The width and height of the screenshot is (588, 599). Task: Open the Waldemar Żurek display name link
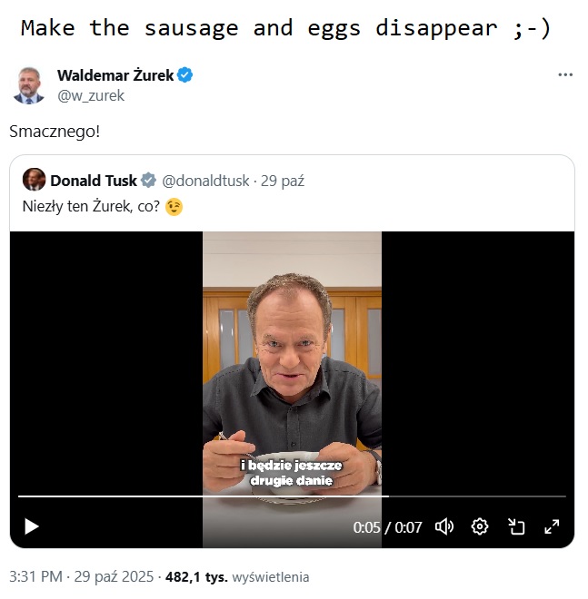pos(115,75)
